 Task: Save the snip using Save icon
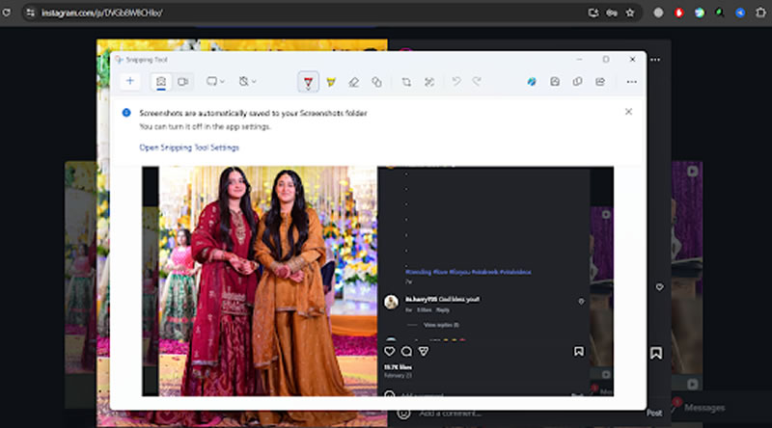555,82
